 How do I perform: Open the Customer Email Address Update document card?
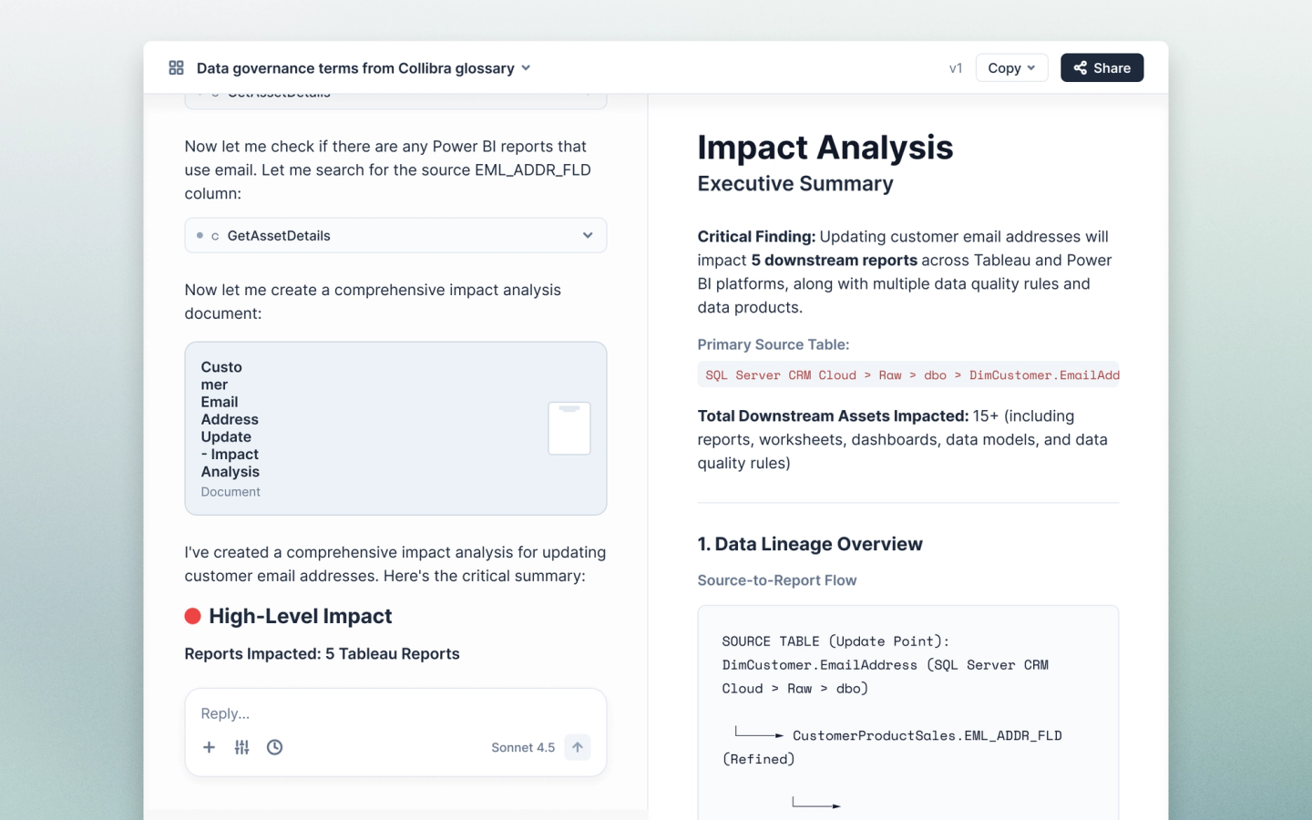point(395,428)
